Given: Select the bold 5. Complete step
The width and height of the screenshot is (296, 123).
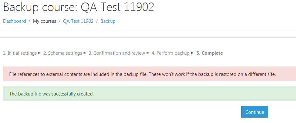Looking at the screenshot, I should coord(210,53).
